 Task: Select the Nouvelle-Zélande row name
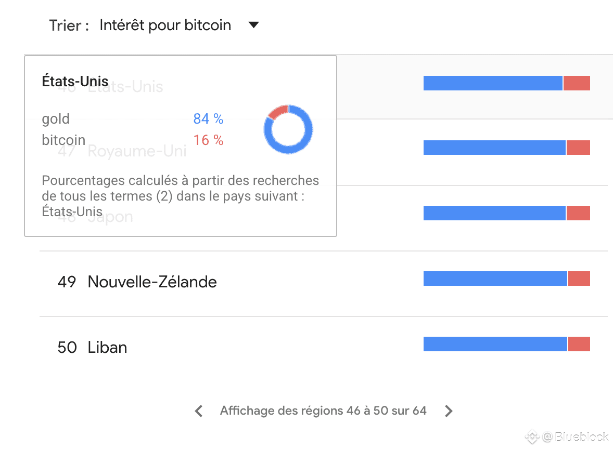152,282
